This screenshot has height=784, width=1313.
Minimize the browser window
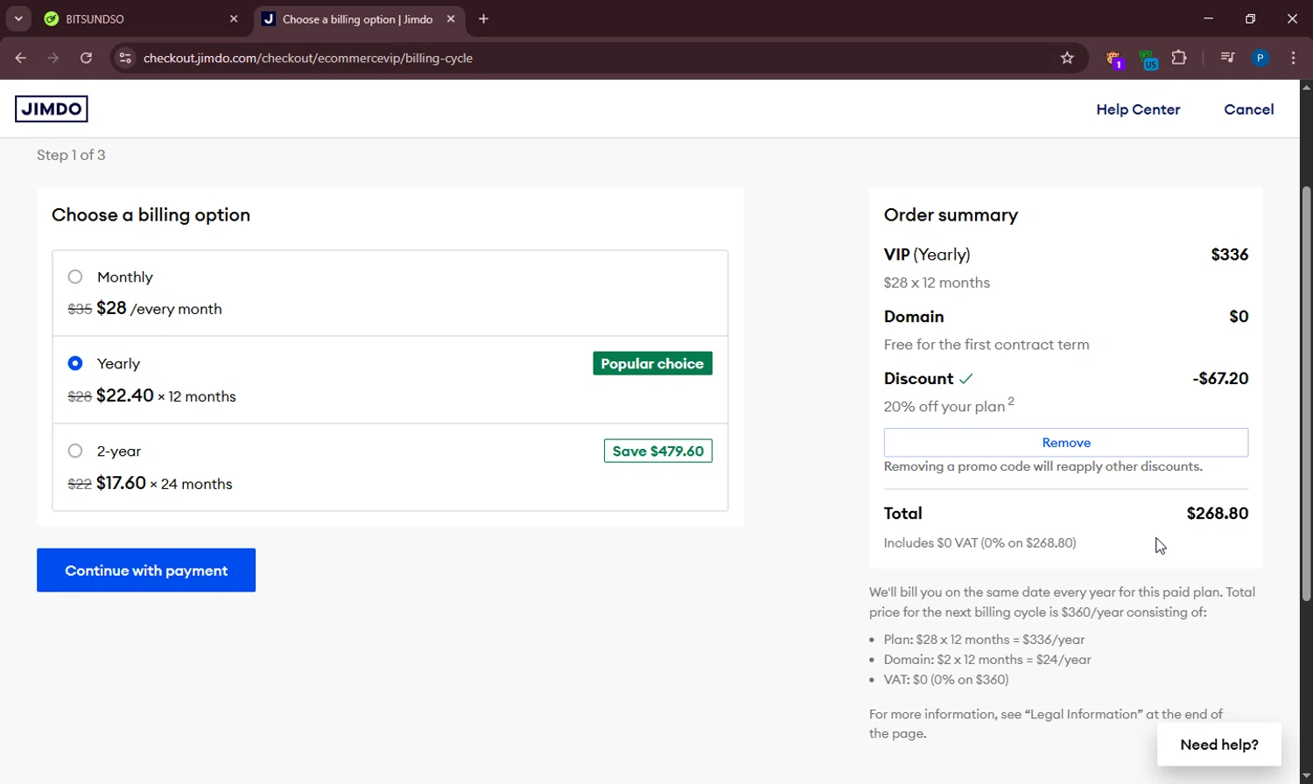click(x=1209, y=18)
